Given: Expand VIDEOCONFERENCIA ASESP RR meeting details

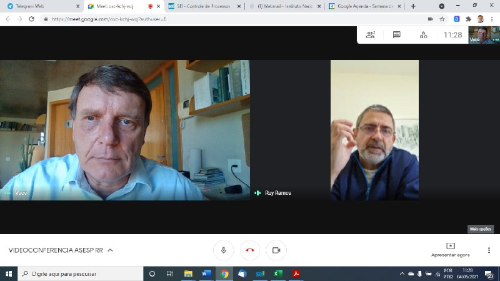Looking at the screenshot, I should 61,250.
